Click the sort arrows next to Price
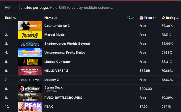 coord(154,18)
